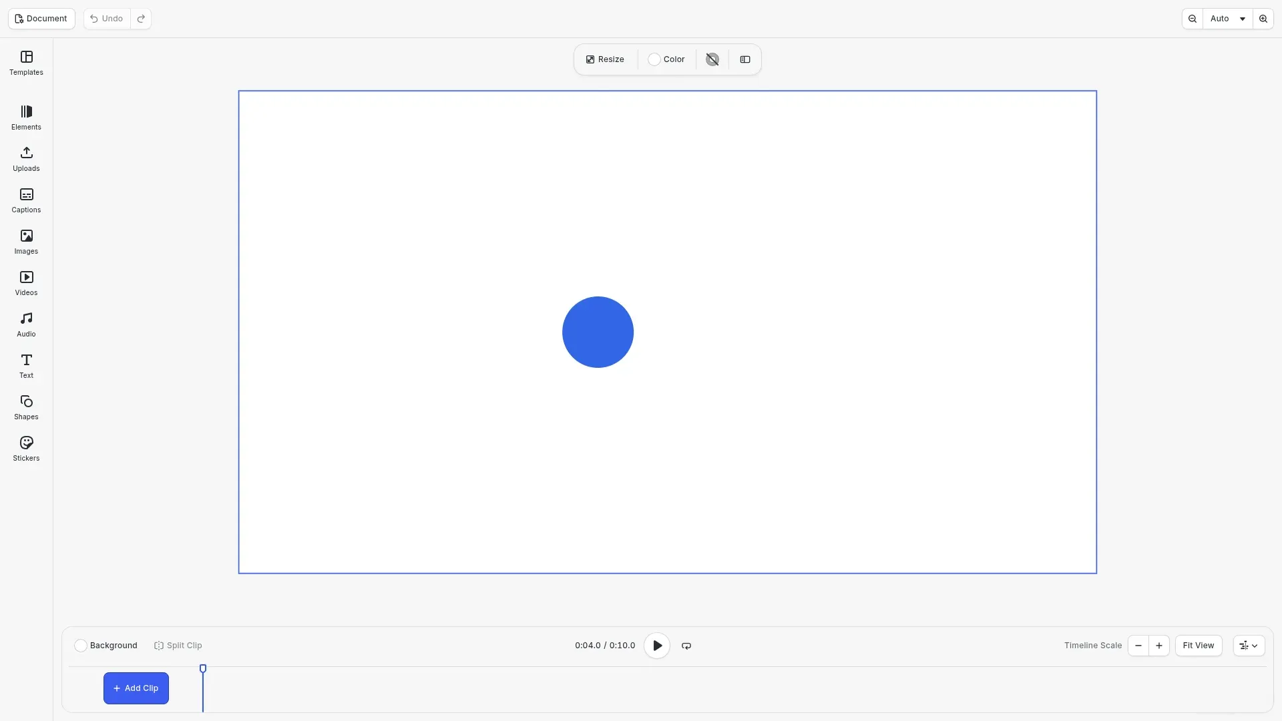Click the 0:04.0 / 0:10.0 time display
This screenshot has height=721, width=1282.
click(605, 646)
